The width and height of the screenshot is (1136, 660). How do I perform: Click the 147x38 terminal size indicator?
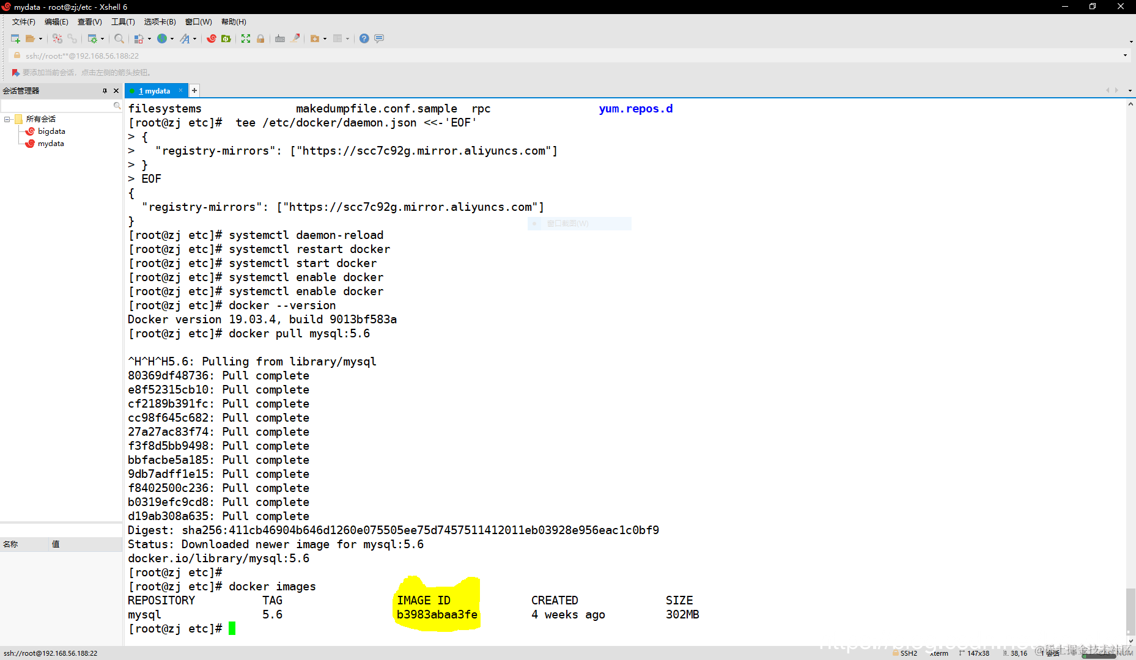(x=975, y=653)
